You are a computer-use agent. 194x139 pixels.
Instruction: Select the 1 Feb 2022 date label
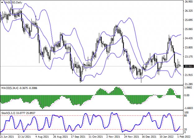point(183,137)
